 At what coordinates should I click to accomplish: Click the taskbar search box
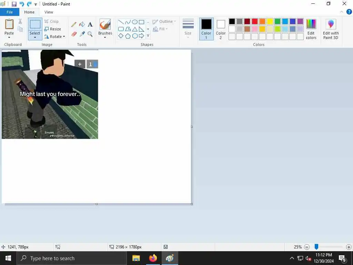(x=72, y=258)
